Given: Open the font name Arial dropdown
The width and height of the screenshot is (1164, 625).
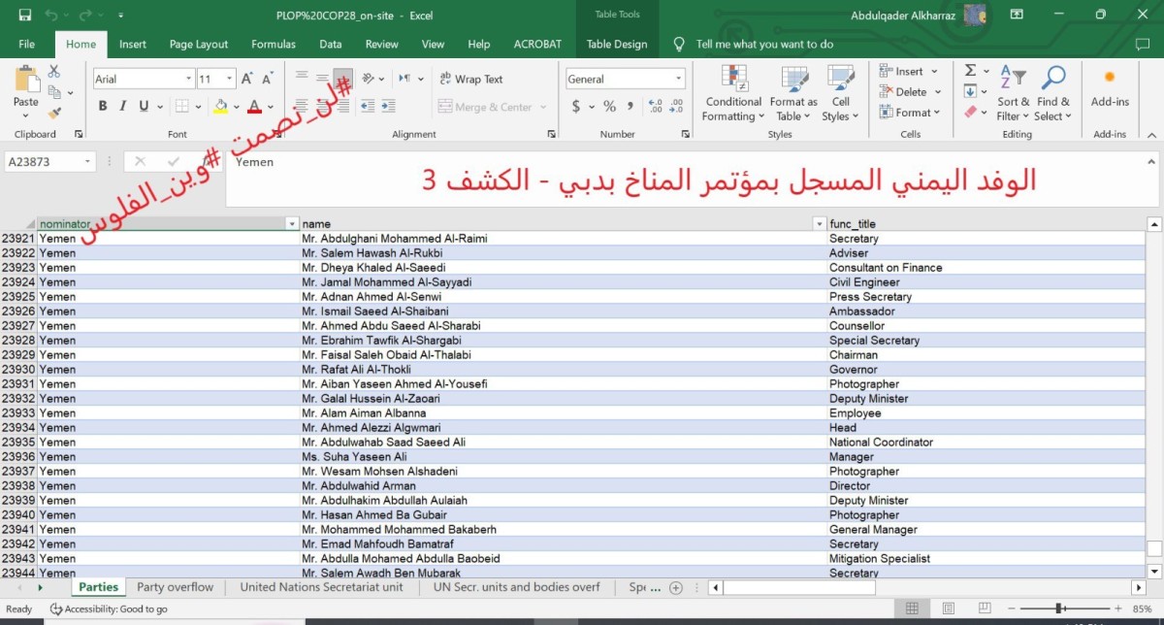Looking at the screenshot, I should tap(189, 79).
